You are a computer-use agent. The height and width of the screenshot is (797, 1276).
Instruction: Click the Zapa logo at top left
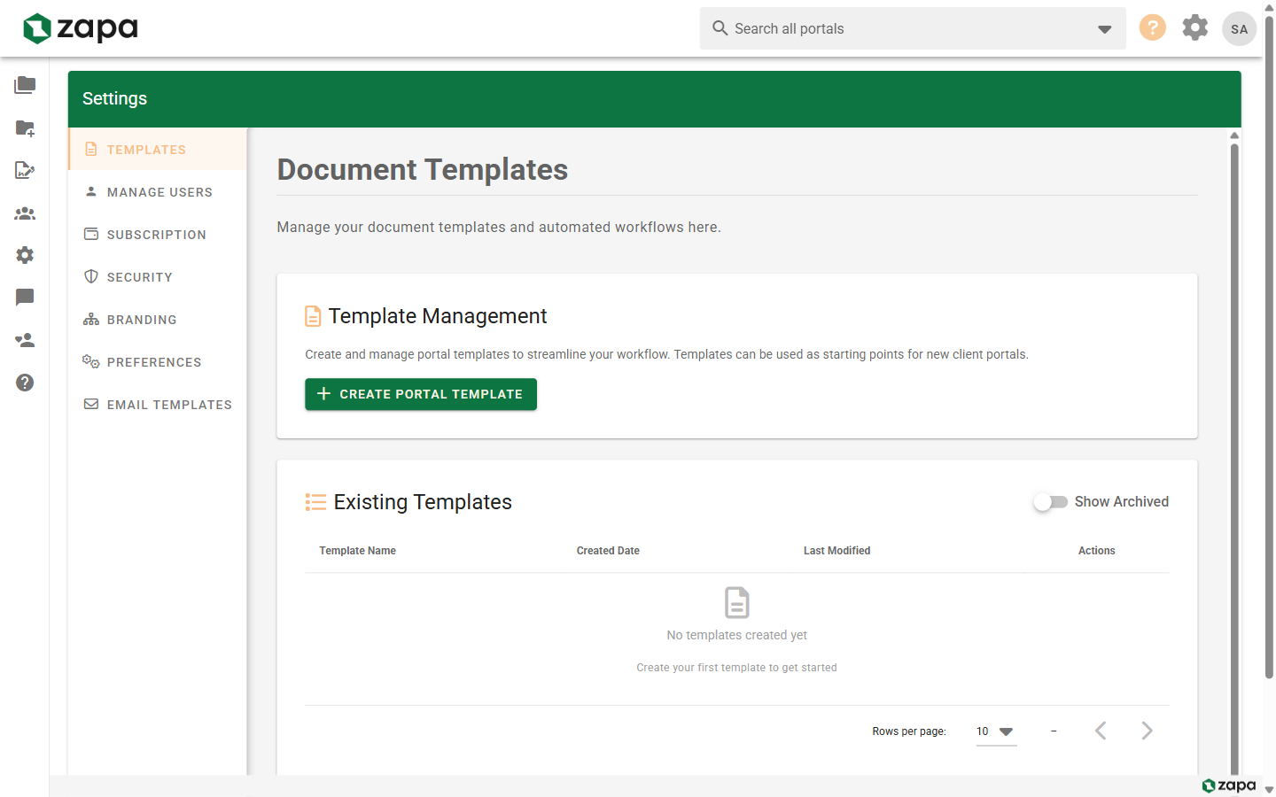81,28
